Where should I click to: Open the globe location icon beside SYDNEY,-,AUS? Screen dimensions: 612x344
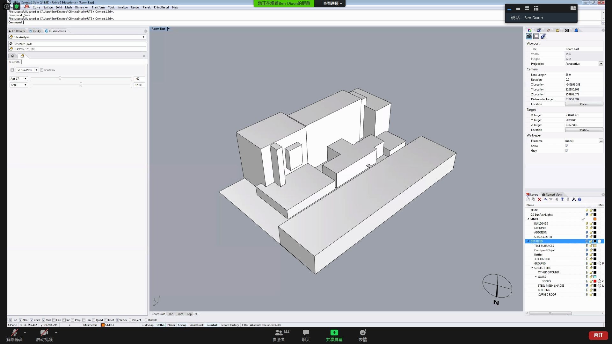click(11, 44)
